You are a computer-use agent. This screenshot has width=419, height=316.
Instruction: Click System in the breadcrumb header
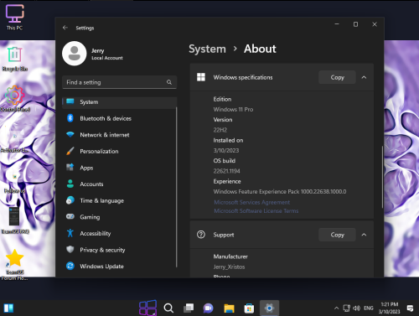pyautogui.click(x=207, y=49)
